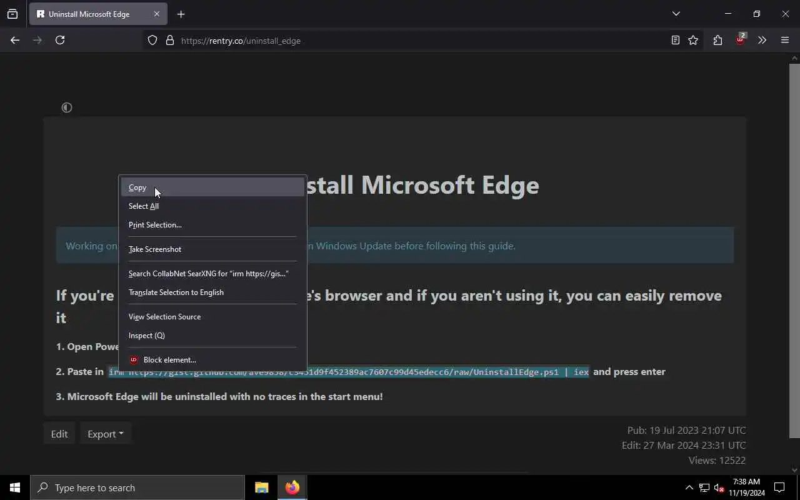The image size is (800, 500).
Task: Click the forward navigation arrow
Action: (x=37, y=40)
